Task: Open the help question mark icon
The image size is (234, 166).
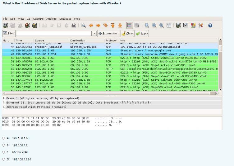Action: 210,25
